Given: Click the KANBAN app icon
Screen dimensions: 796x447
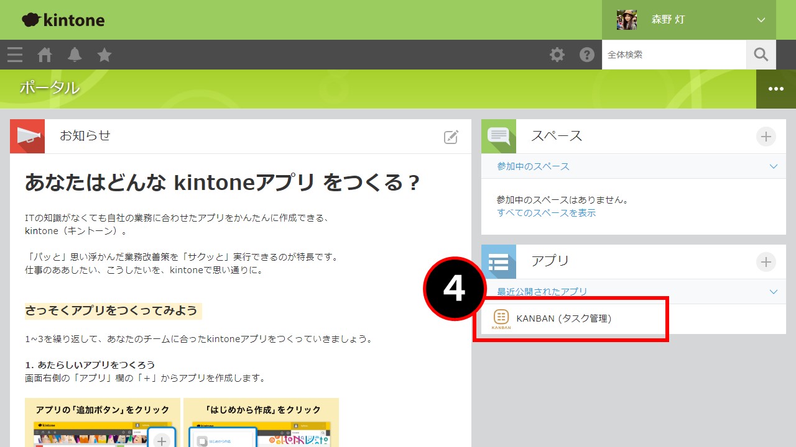Looking at the screenshot, I should coord(501,318).
